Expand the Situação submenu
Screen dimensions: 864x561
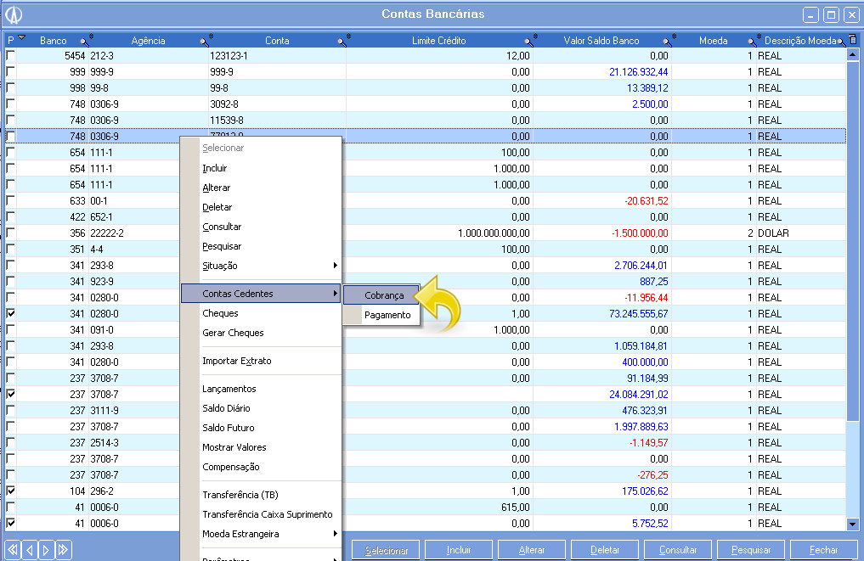(x=261, y=266)
